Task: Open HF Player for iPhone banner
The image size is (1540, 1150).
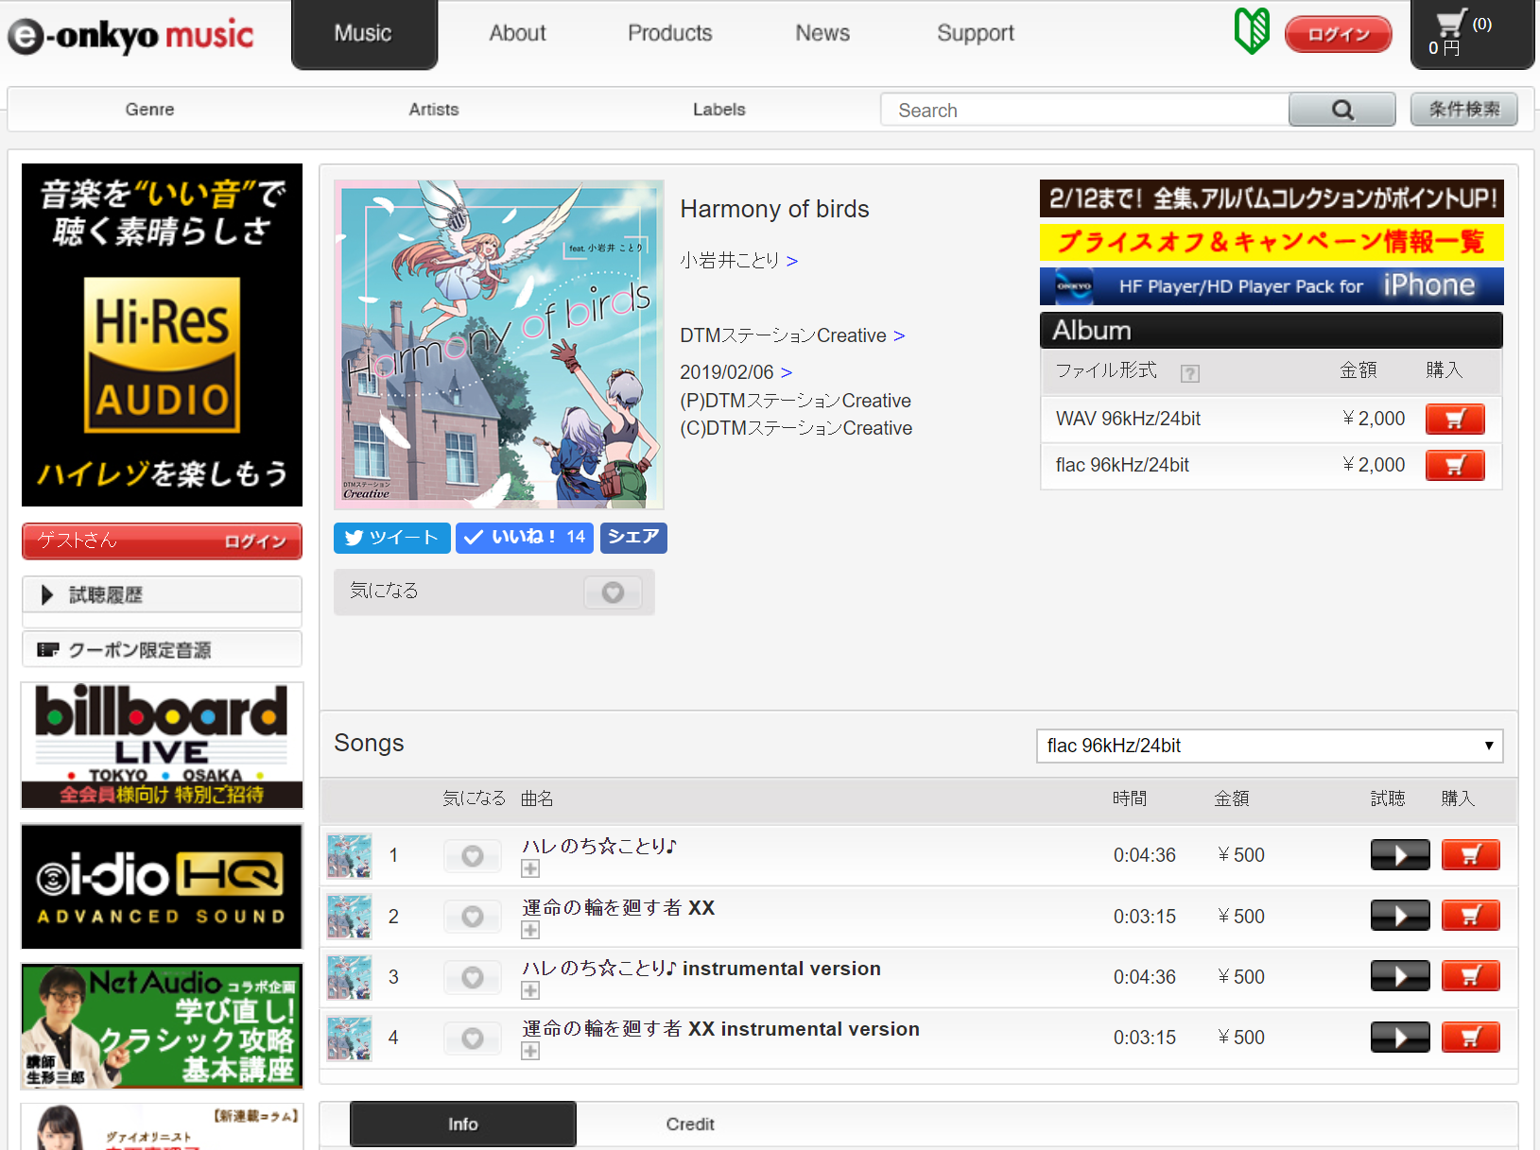Action: coord(1272,286)
